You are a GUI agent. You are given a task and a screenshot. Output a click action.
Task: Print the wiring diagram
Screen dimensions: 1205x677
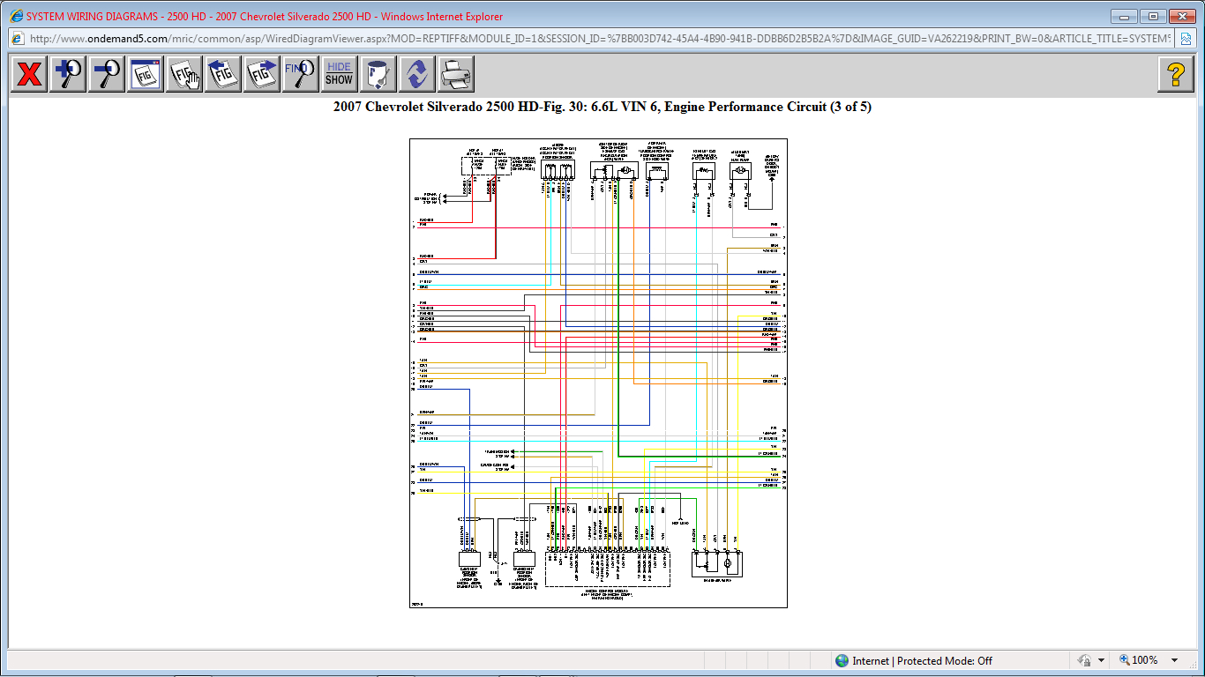point(455,74)
